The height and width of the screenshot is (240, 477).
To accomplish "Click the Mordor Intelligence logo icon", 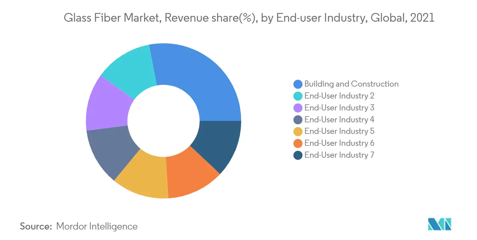I will (439, 224).
